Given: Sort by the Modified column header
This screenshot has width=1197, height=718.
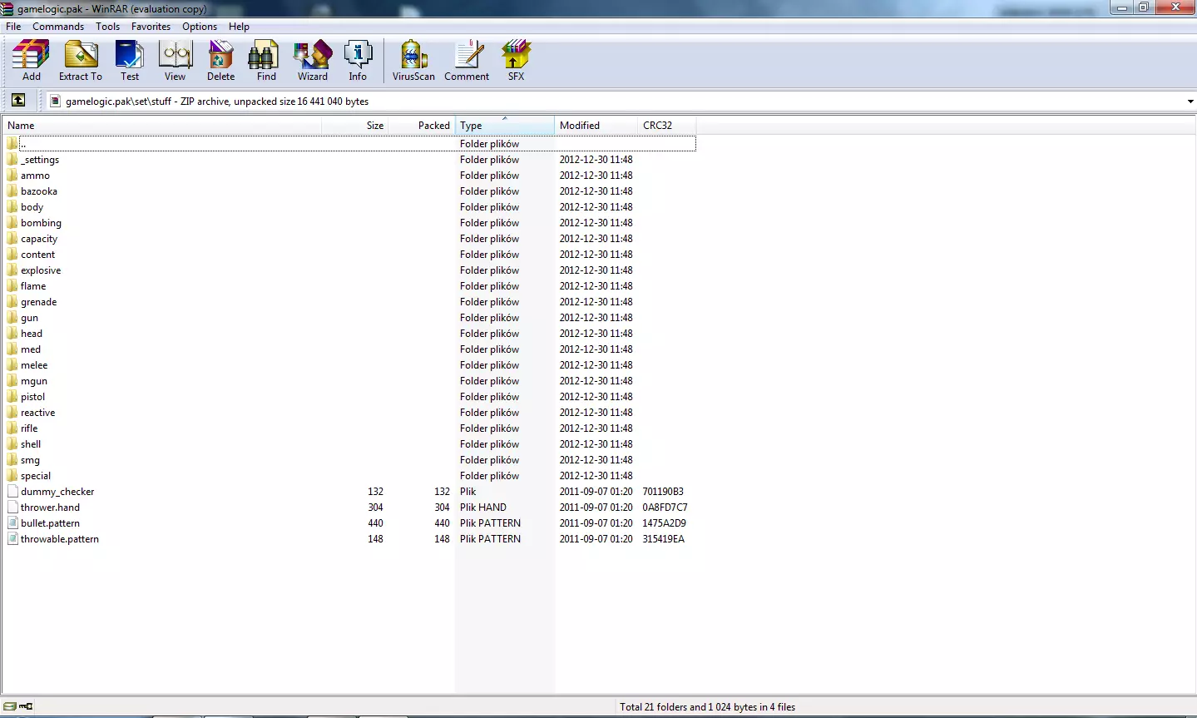Looking at the screenshot, I should click(x=596, y=126).
